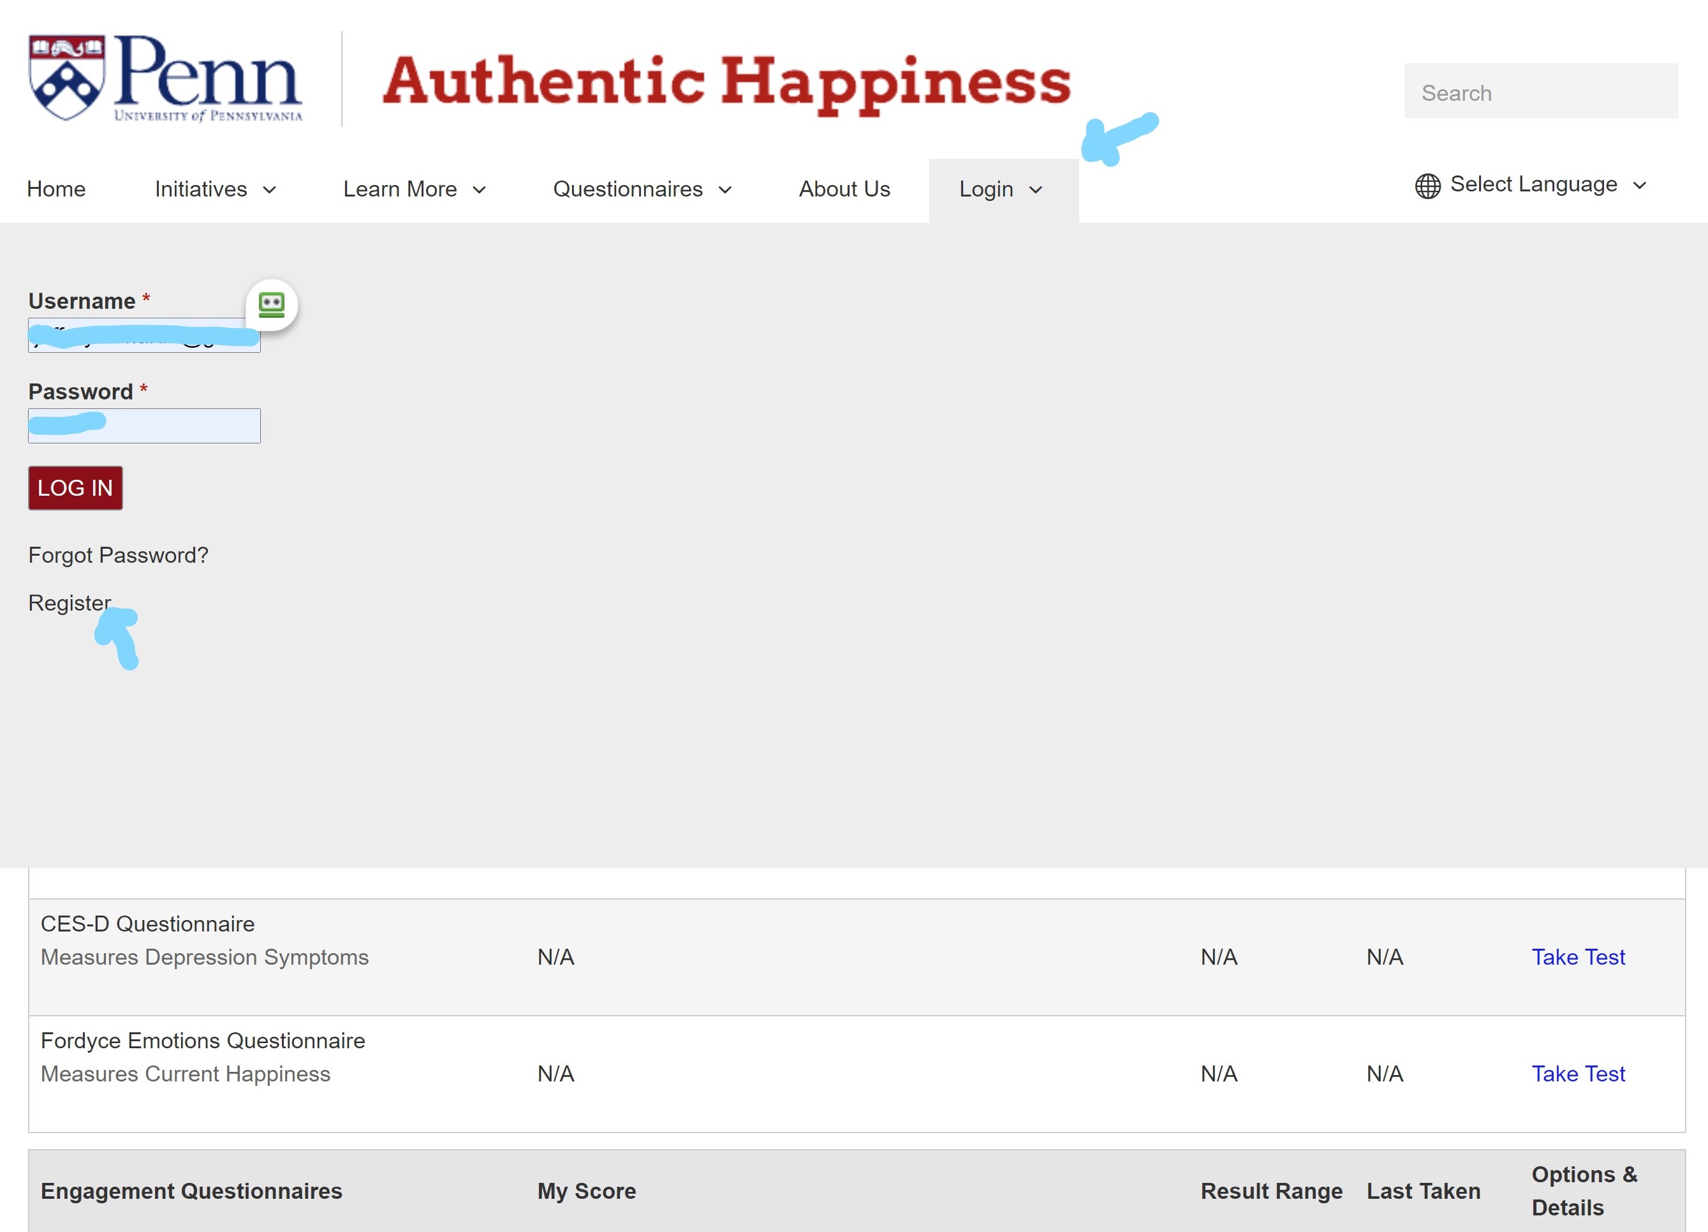Click the password manager icon beside Username
Image resolution: width=1708 pixels, height=1232 pixels.
click(x=272, y=304)
